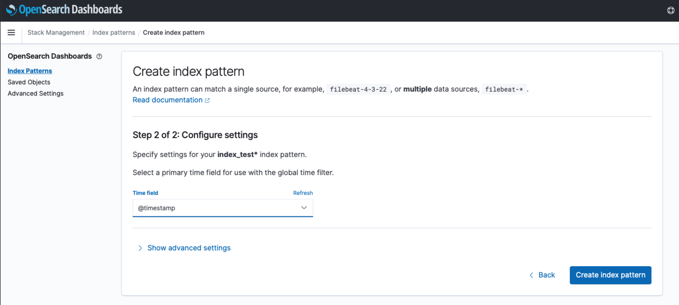Open Saved Objects in the sidebar
Screen dimensions: 679x305
pos(29,82)
